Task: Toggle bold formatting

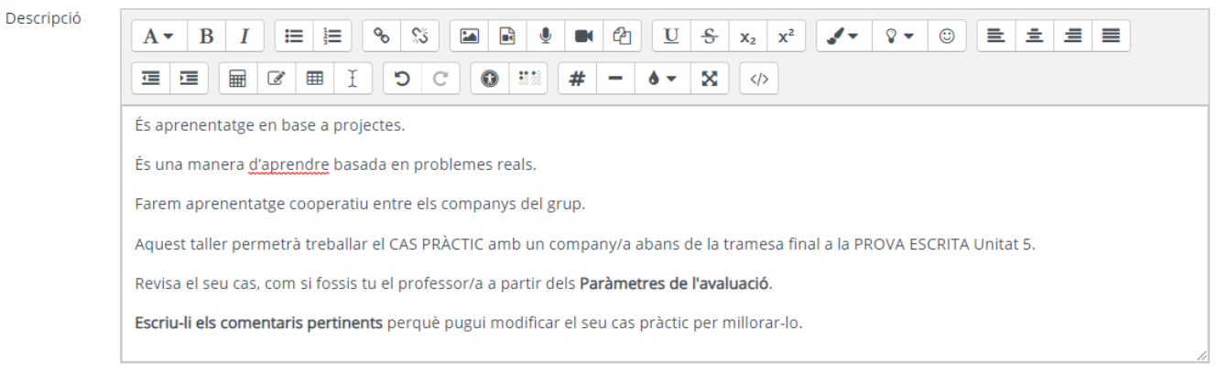Action: coord(206,36)
